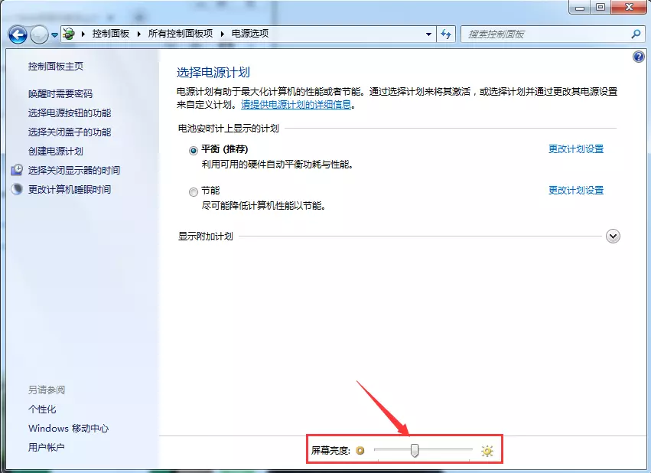Close the Power Options window
The width and height of the screenshot is (651, 473).
point(629,7)
